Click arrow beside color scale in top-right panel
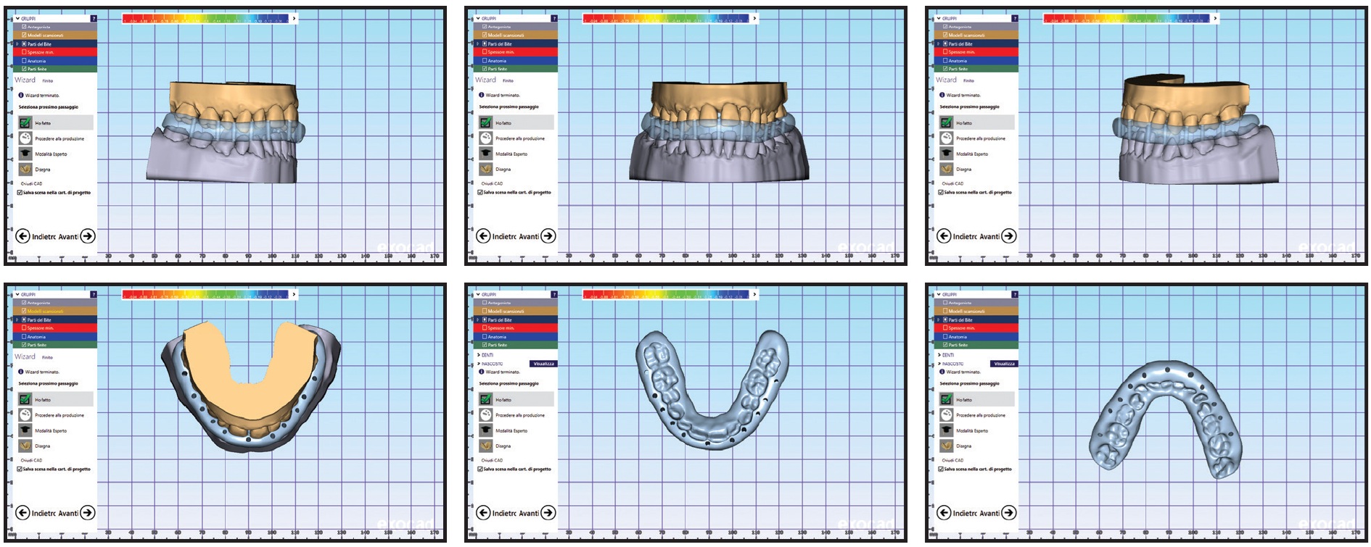Screen dimensions: 1371x547 [1215, 19]
